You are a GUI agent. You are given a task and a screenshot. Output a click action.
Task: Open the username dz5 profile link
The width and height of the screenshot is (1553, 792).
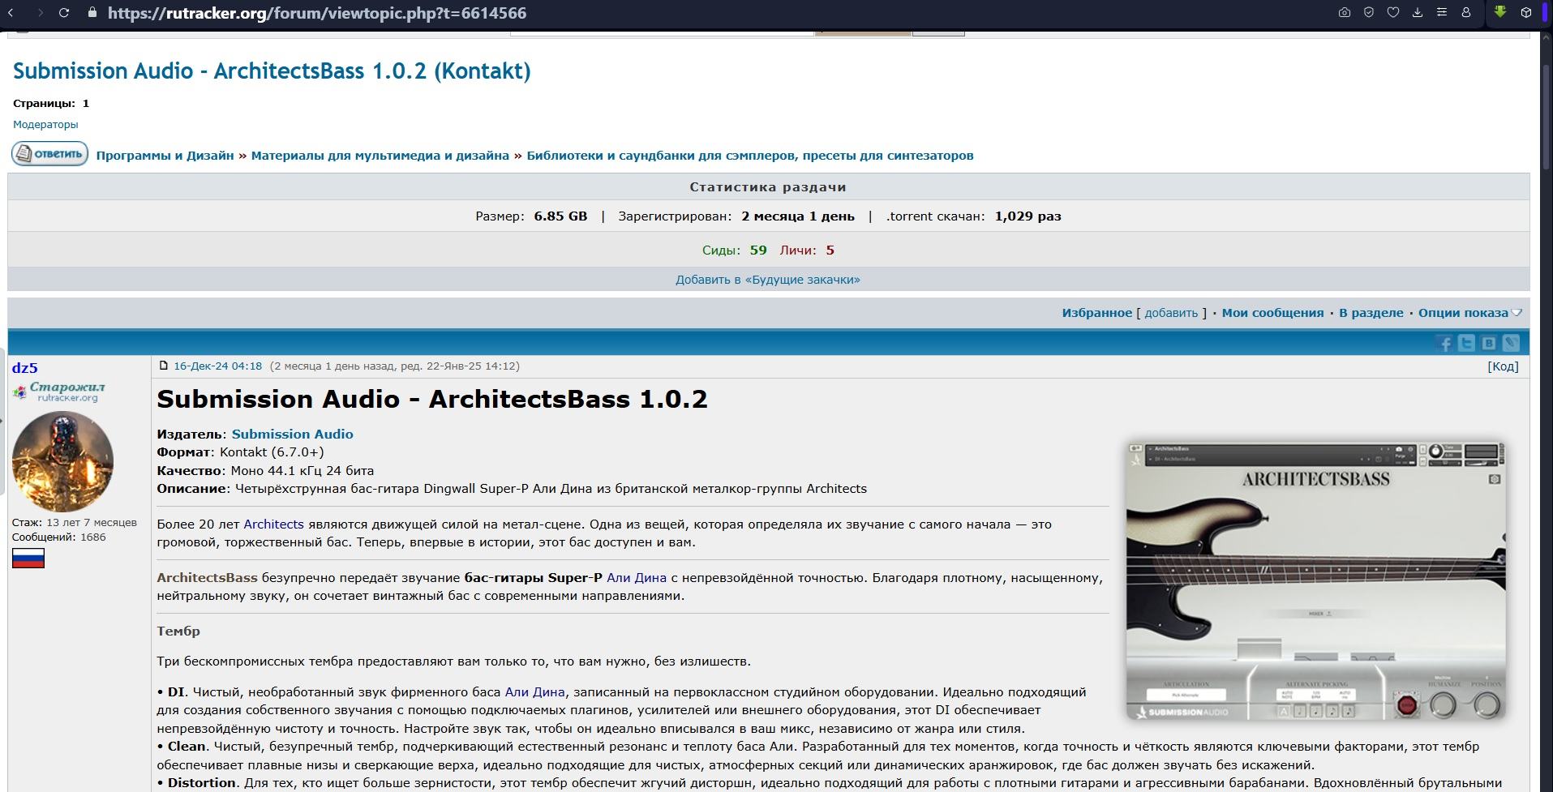tap(24, 368)
